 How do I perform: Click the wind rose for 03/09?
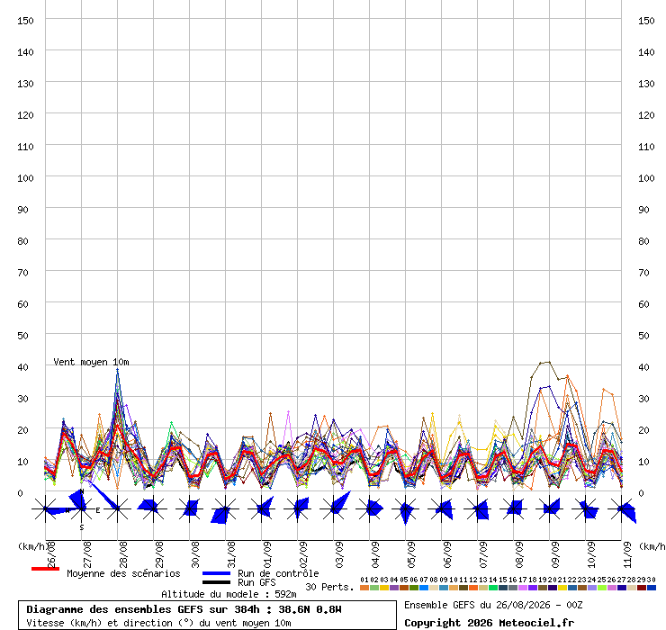pyautogui.click(x=333, y=508)
